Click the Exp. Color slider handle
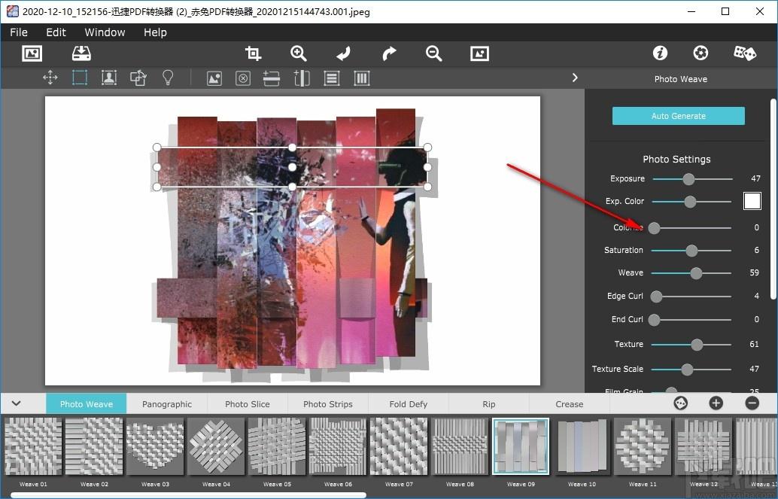The height and width of the screenshot is (499, 778). 690,202
